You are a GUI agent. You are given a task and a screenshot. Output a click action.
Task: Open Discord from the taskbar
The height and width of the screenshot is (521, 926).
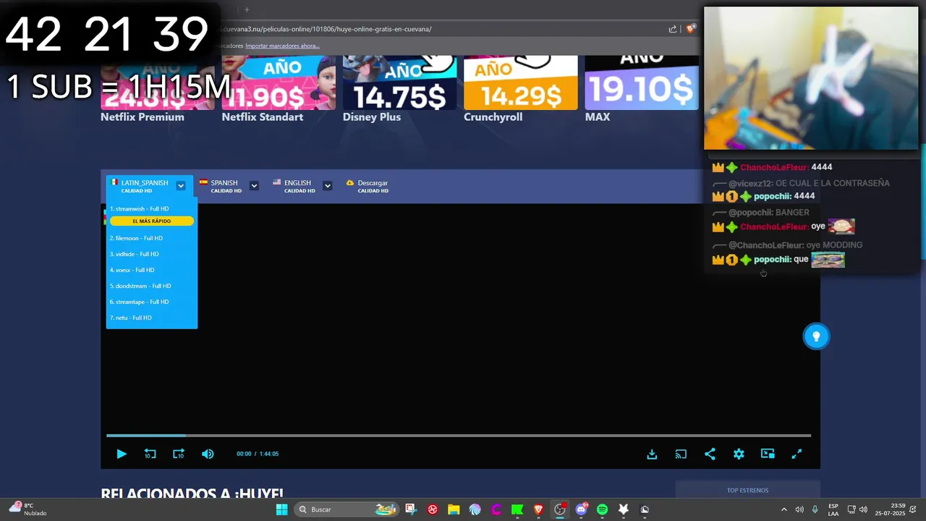point(581,509)
